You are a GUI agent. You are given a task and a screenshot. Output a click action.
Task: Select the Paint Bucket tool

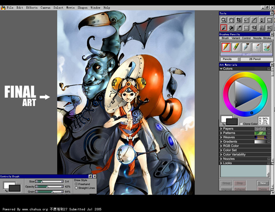[231, 28]
